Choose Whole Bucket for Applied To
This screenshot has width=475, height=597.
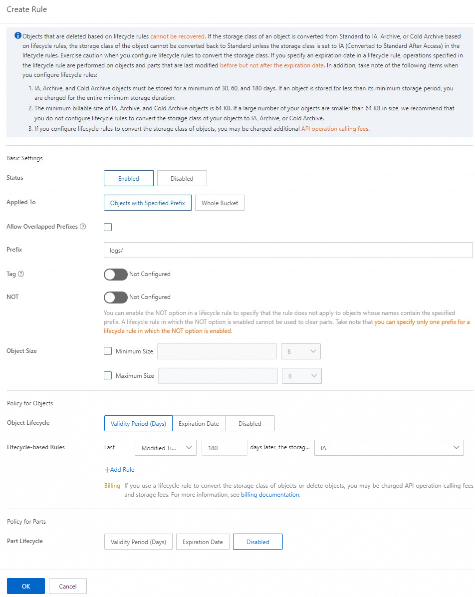(x=220, y=203)
